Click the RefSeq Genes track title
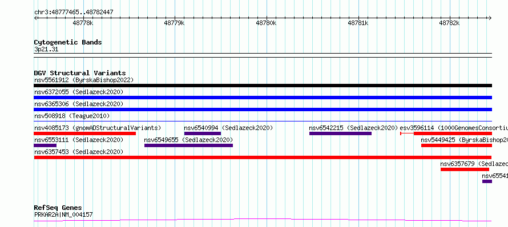This screenshot has width=508, height=227. [x=58, y=208]
